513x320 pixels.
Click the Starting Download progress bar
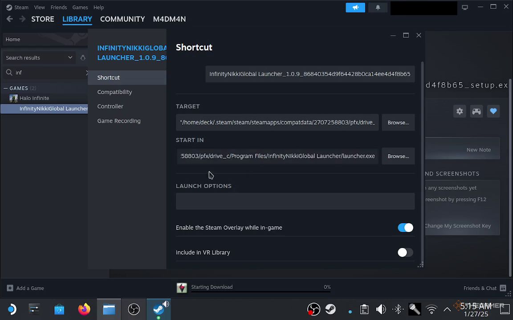(x=261, y=292)
